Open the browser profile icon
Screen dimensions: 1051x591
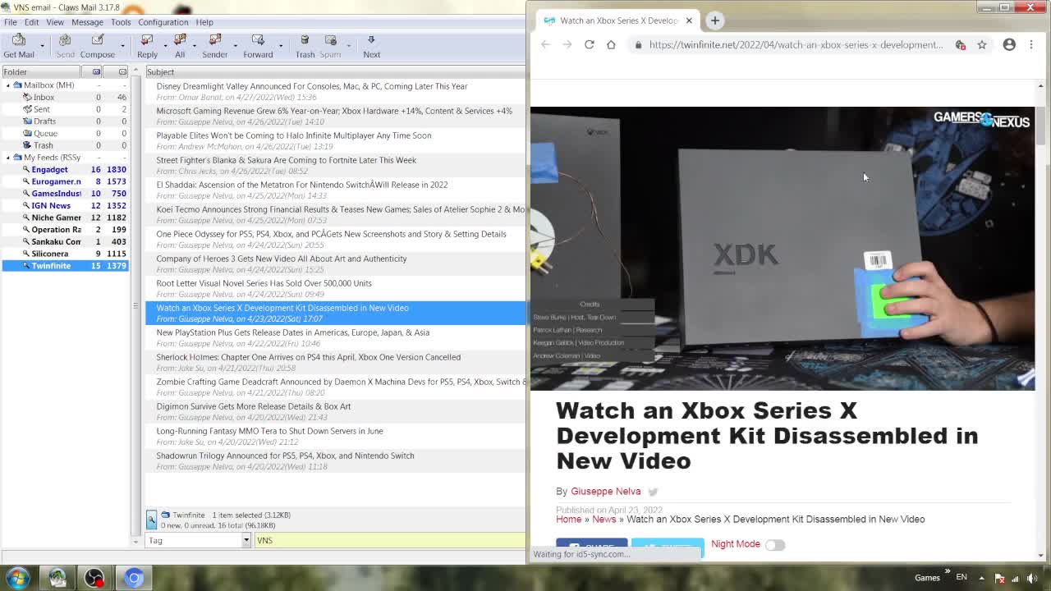pyautogui.click(x=1009, y=44)
